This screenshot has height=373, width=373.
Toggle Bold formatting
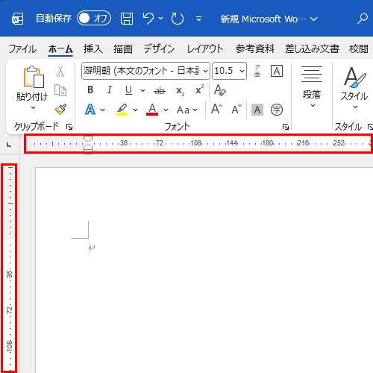click(x=90, y=90)
